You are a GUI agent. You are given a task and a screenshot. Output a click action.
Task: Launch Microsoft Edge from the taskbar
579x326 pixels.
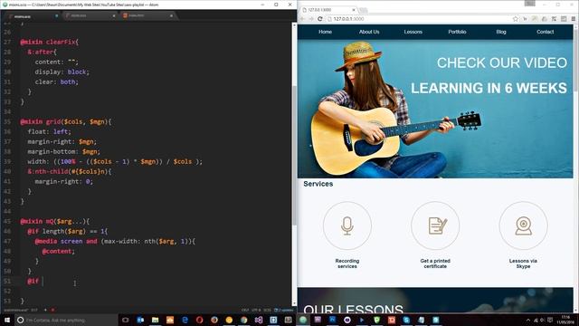tap(185, 320)
